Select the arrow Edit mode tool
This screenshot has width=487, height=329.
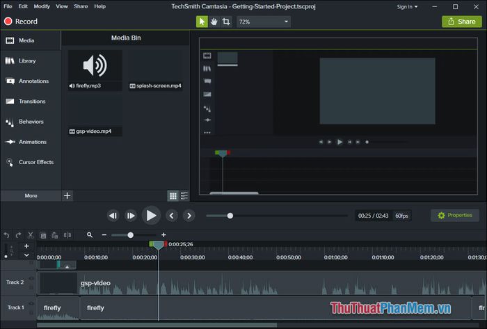click(x=202, y=22)
